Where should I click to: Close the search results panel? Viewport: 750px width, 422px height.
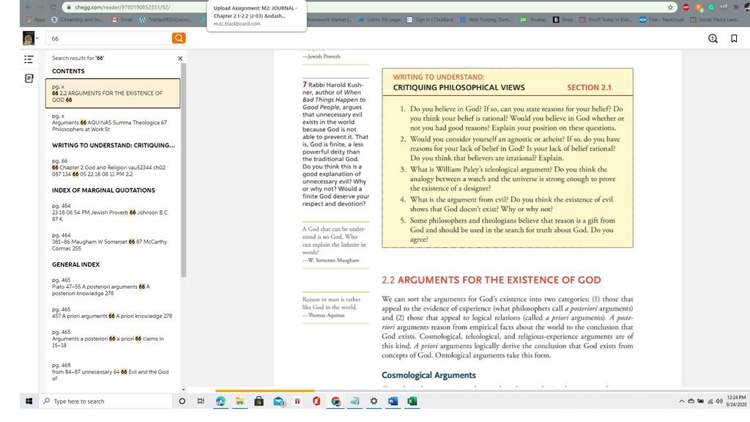pyautogui.click(x=180, y=59)
